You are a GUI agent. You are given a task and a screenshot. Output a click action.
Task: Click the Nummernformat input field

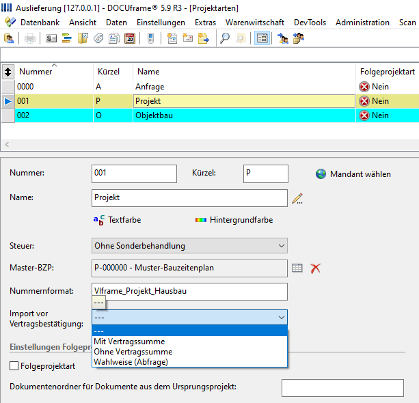point(189,292)
